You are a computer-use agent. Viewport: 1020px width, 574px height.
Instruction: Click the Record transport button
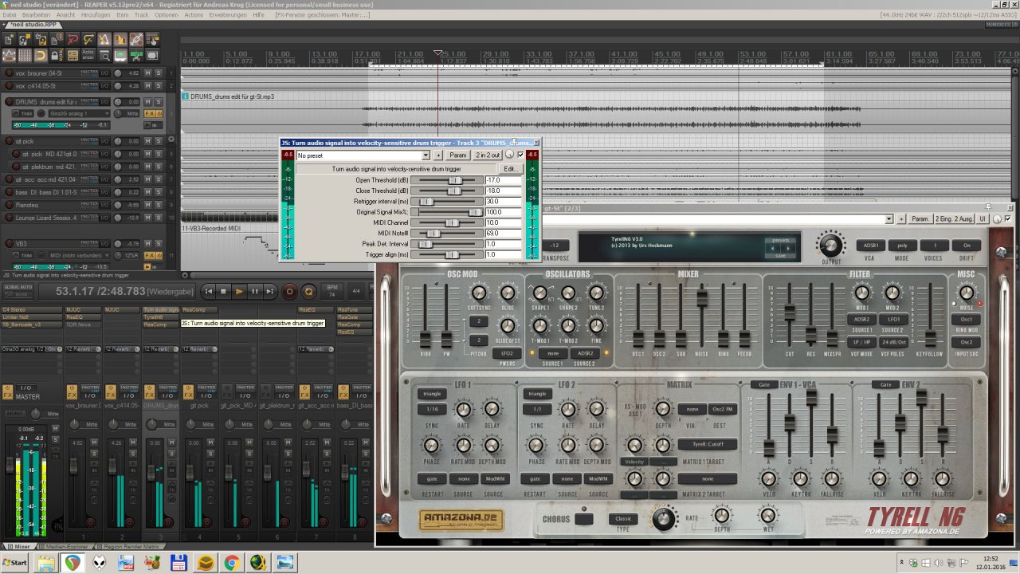(x=290, y=292)
